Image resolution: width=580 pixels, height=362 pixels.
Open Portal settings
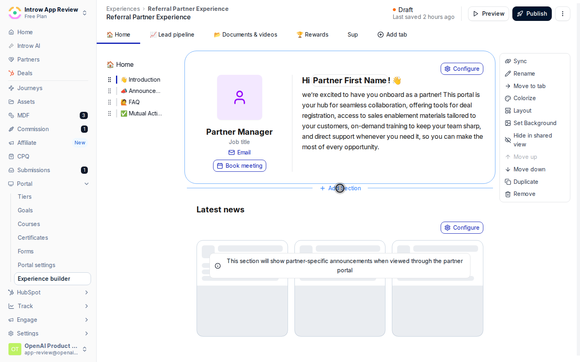click(x=36, y=265)
